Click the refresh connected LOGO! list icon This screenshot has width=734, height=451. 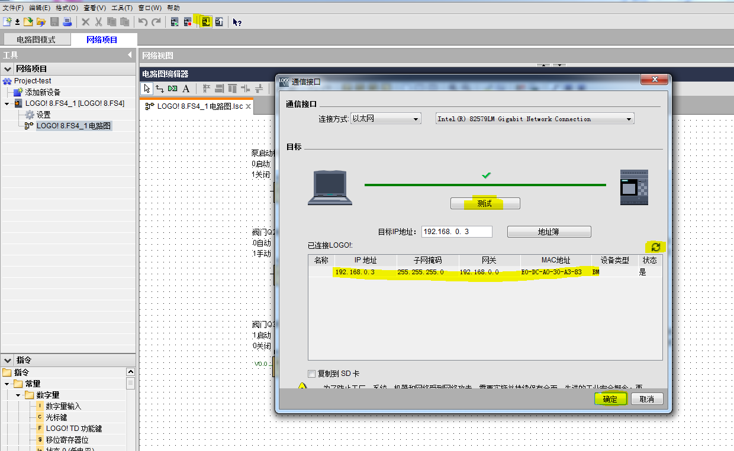click(x=655, y=247)
